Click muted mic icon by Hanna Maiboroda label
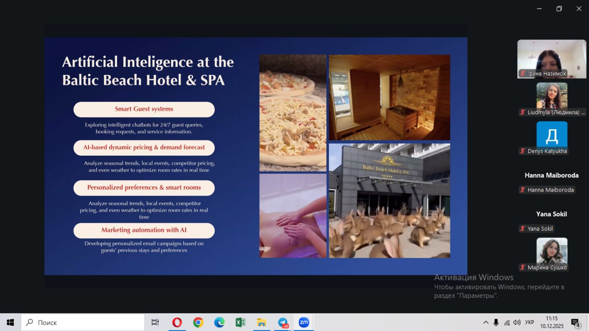 click(522, 190)
